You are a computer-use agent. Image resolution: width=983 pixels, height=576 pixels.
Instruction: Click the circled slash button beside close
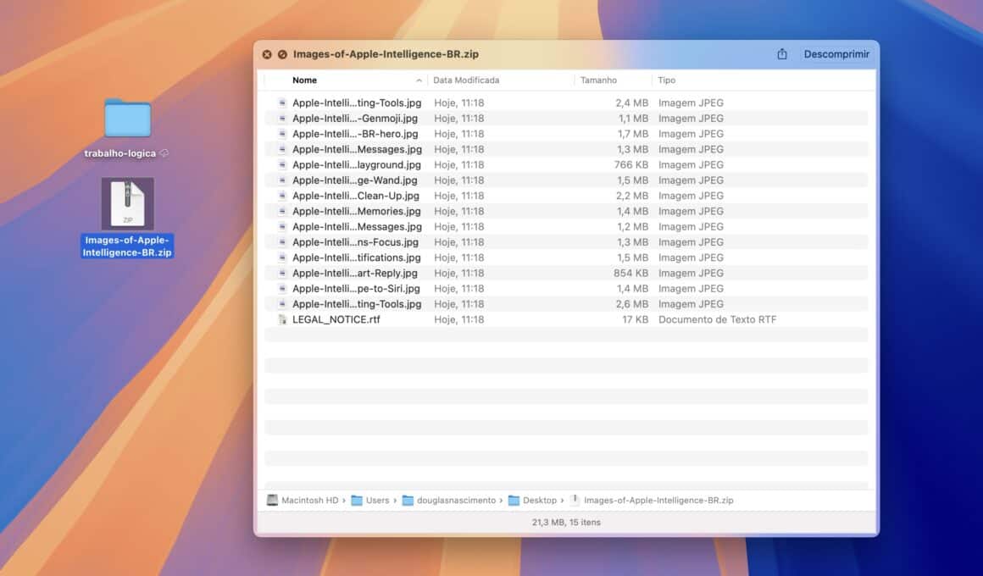282,54
